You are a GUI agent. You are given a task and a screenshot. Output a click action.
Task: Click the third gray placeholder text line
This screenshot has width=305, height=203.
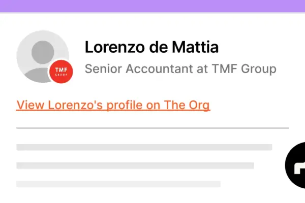click(118, 184)
